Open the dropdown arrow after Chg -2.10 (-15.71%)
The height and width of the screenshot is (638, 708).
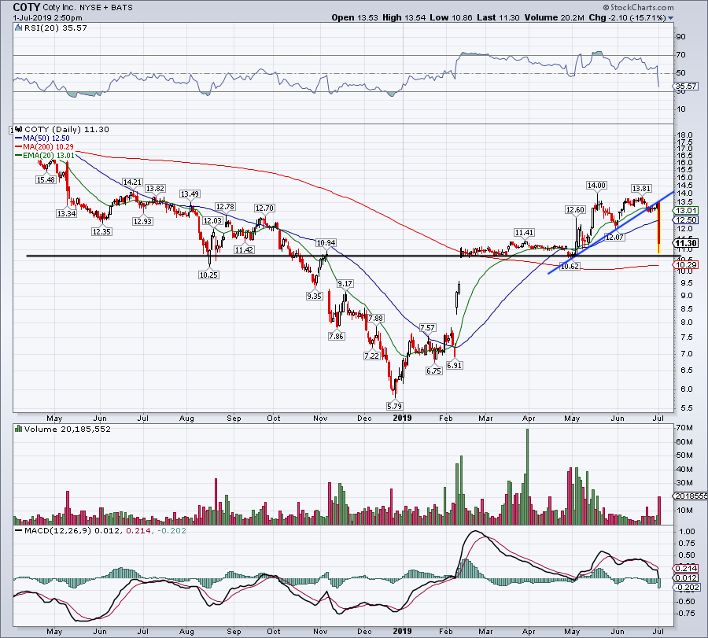tap(670, 18)
